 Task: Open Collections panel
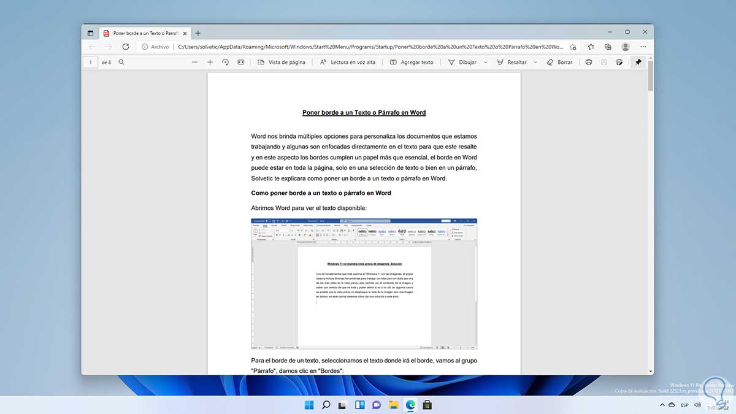point(608,47)
